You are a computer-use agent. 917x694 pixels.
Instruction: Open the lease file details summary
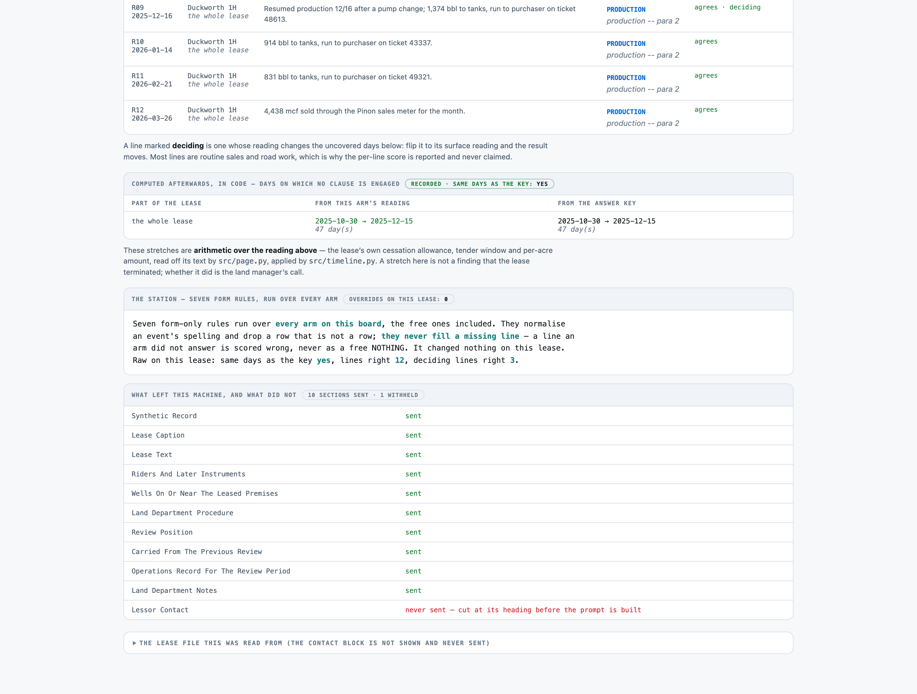458,643
